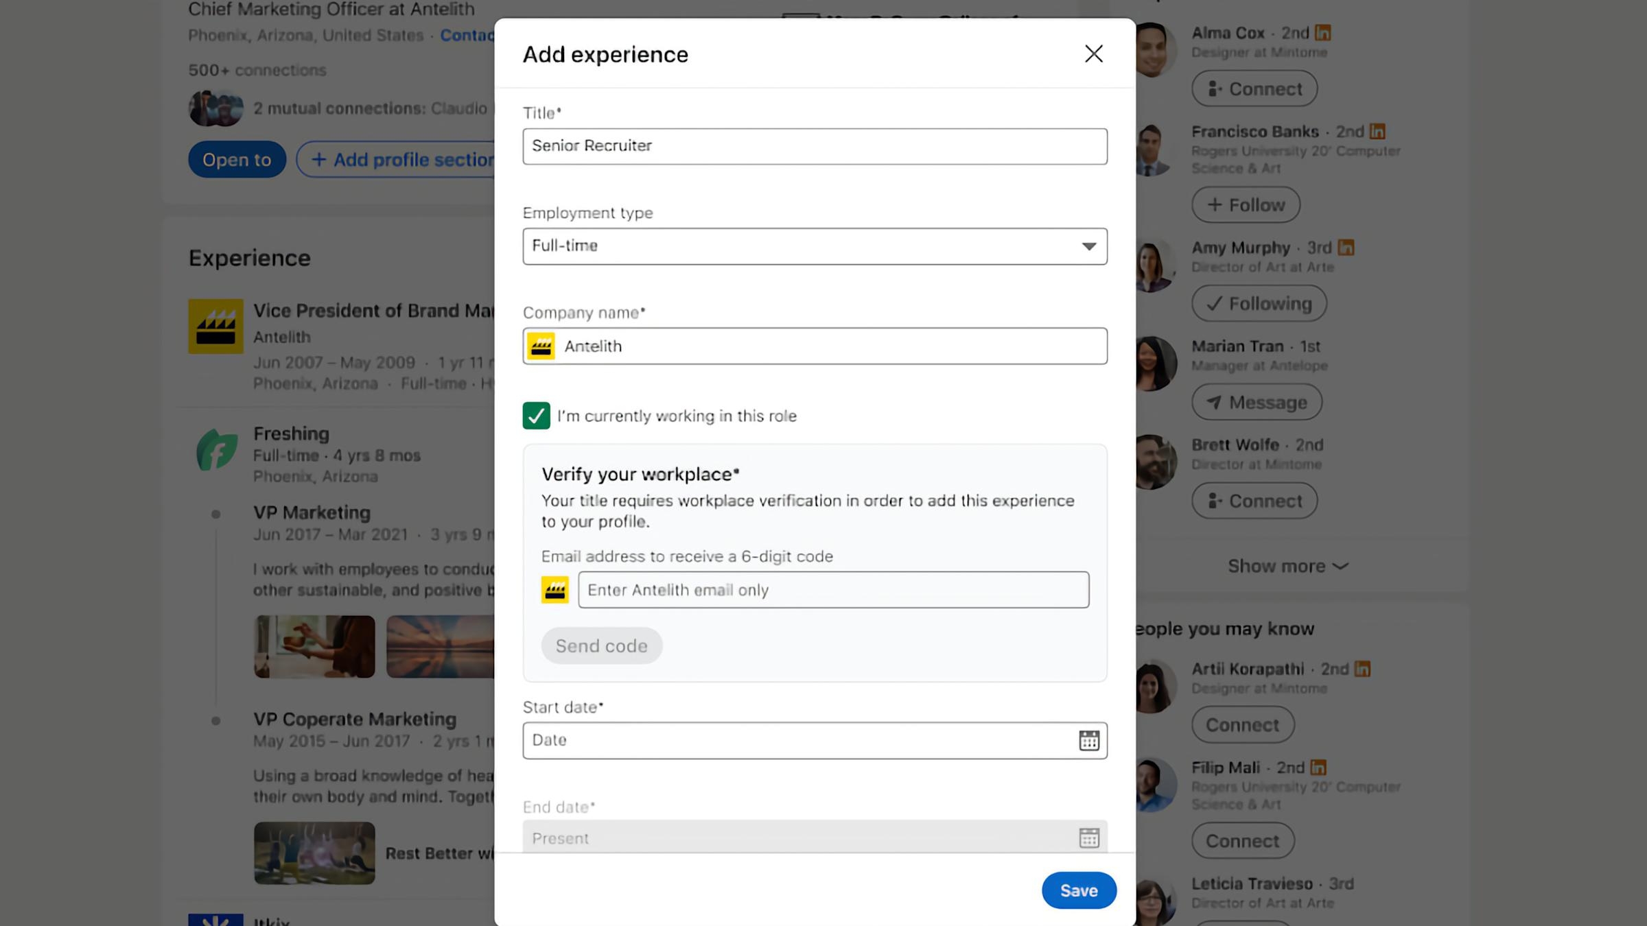Click the factory icon beside the email field
1647x926 pixels.
[556, 589]
